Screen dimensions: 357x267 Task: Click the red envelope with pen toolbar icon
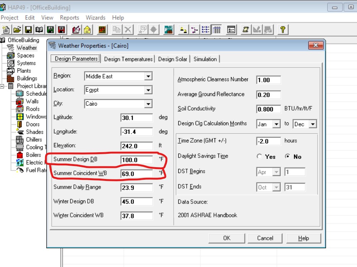click(x=76, y=29)
